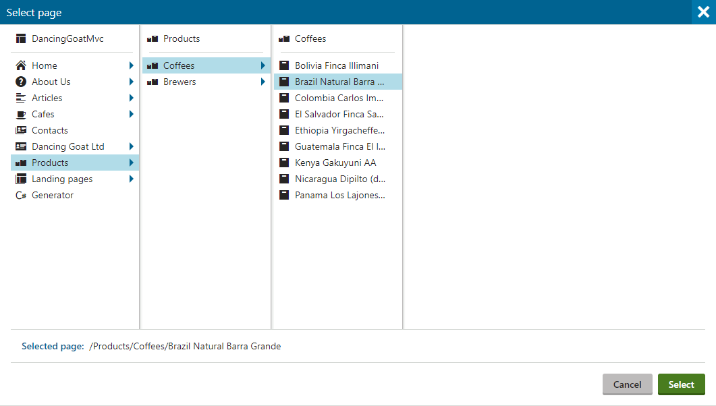This screenshot has height=406, width=716.
Task: Select Bolivia Finca Illimani coffee
Action: 337,65
